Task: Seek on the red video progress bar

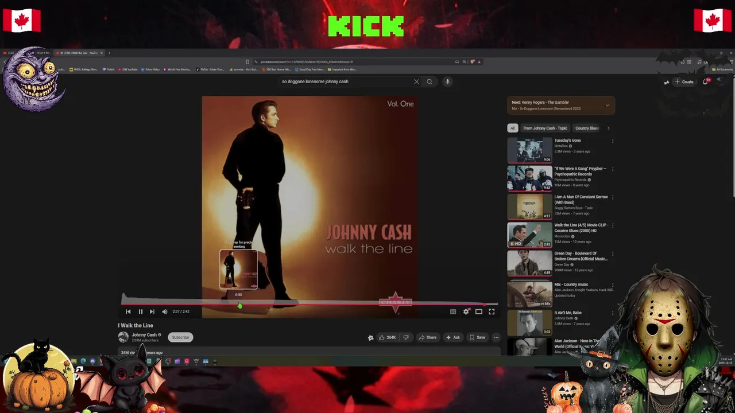Action: point(309,305)
